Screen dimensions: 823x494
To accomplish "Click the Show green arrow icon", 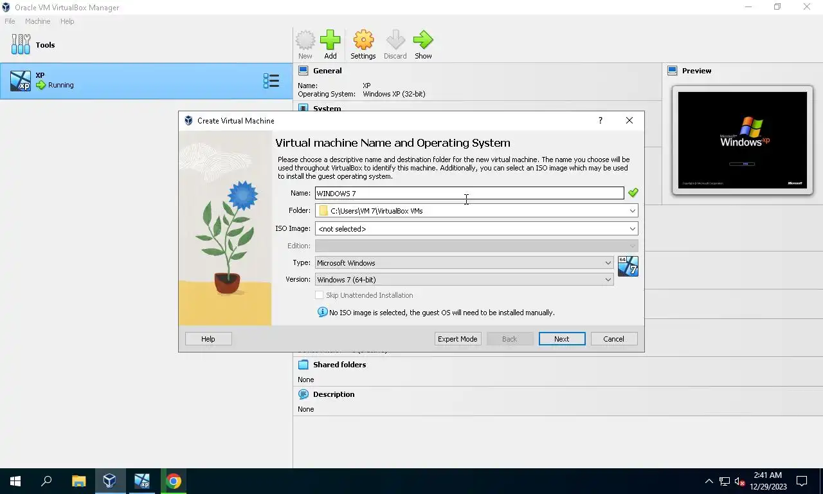I will point(423,41).
